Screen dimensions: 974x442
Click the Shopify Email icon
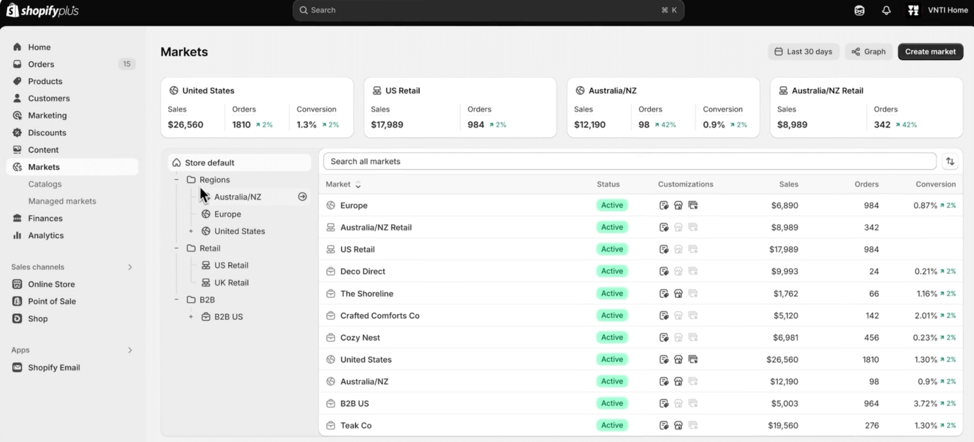[x=17, y=368]
